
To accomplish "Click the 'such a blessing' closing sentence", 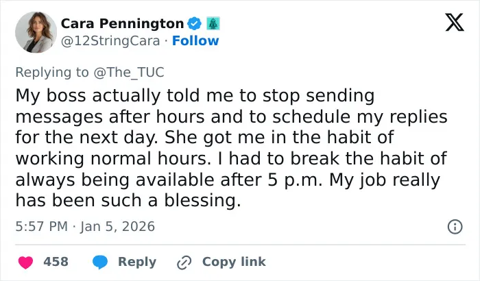I will point(128,201).
